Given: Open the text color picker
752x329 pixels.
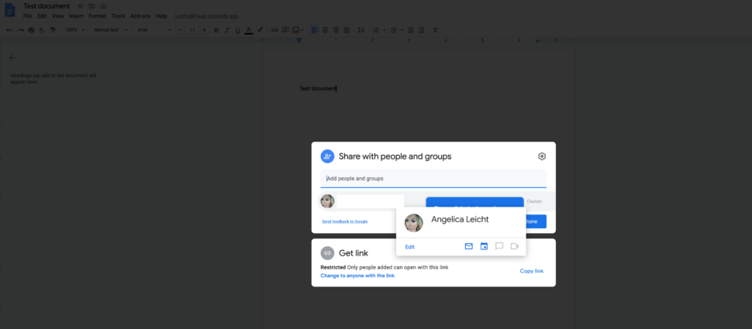Looking at the screenshot, I should (x=248, y=29).
